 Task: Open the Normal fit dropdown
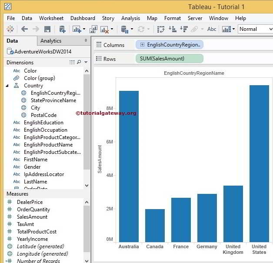click(x=255, y=29)
